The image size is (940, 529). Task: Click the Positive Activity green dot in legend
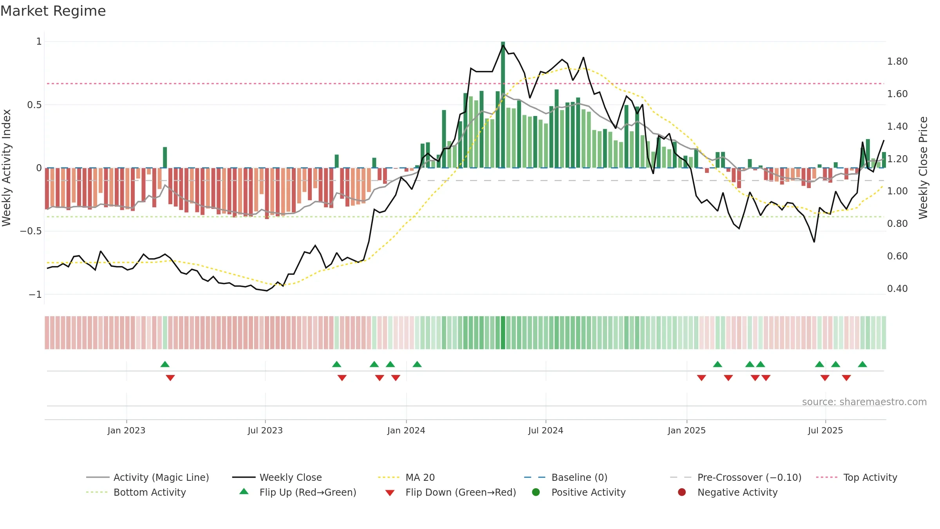pos(536,492)
